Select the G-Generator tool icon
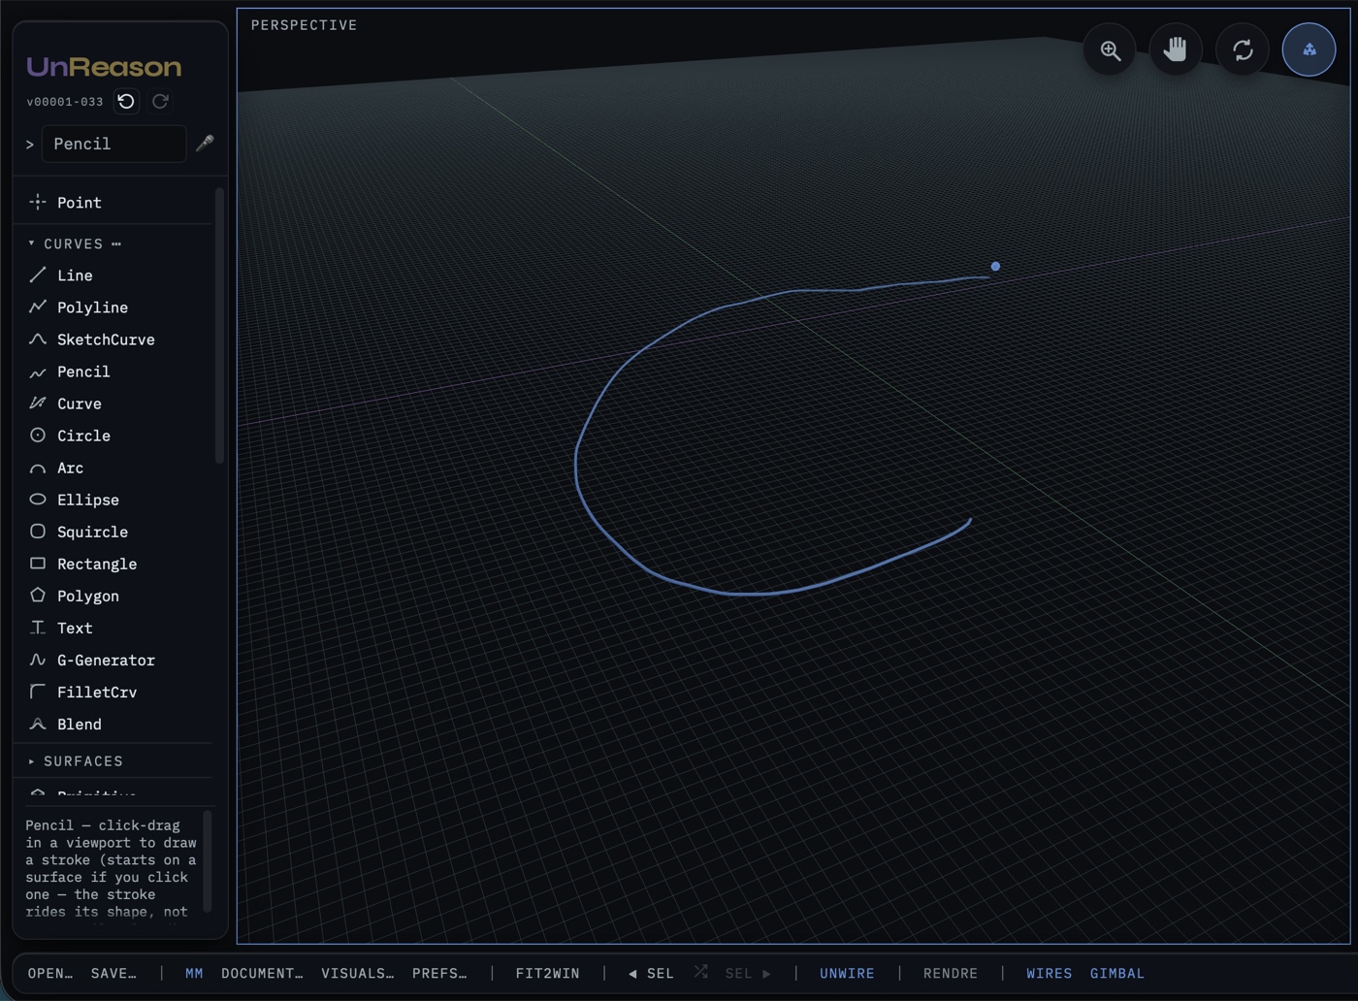Image resolution: width=1358 pixels, height=1001 pixels. [x=38, y=660]
